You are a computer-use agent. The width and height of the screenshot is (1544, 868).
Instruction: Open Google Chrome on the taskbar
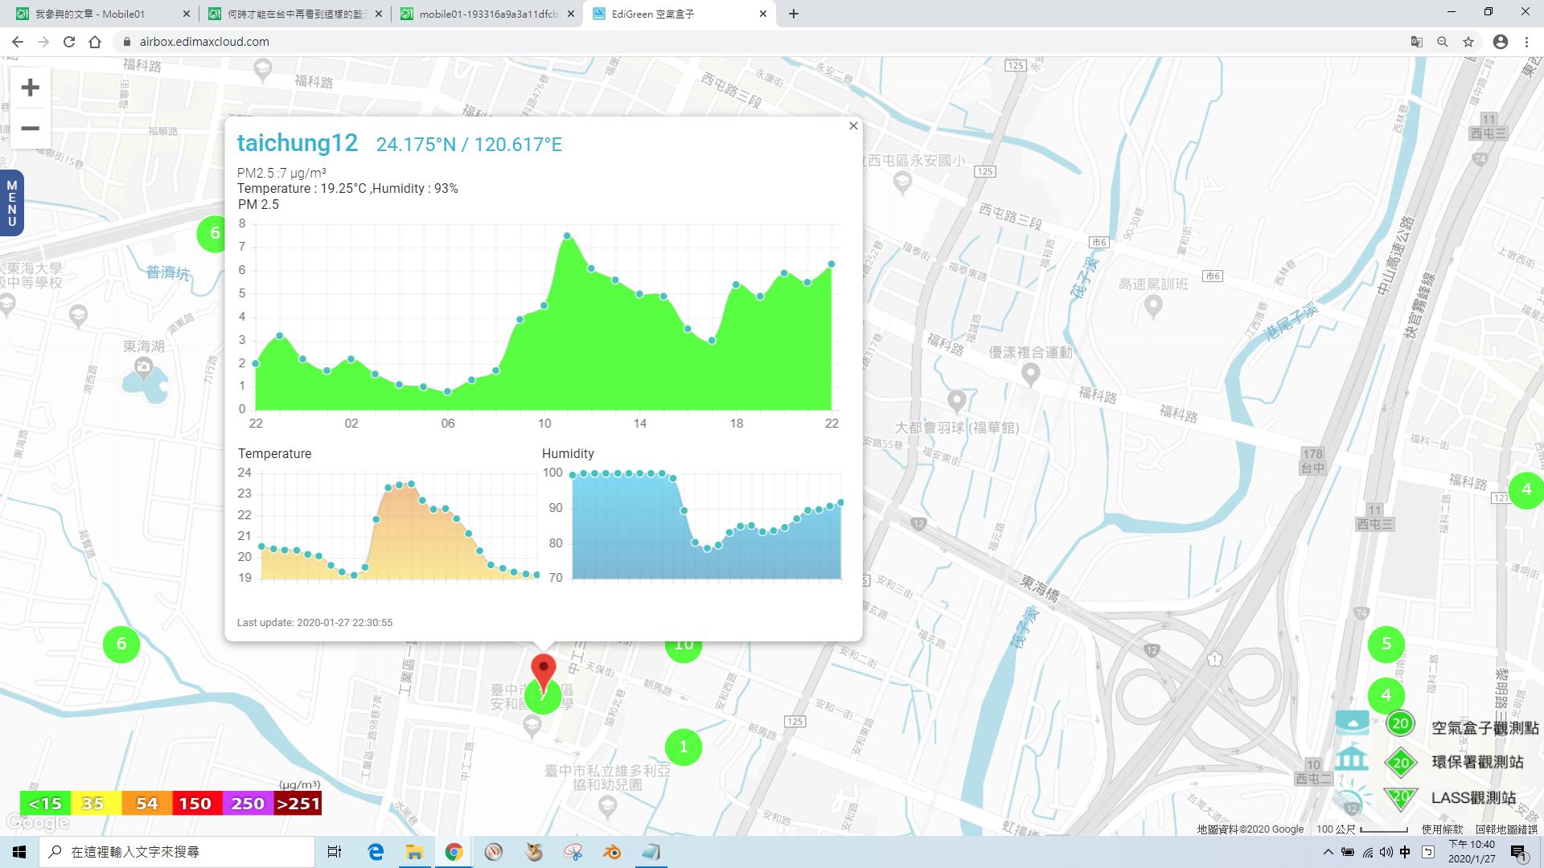point(454,852)
